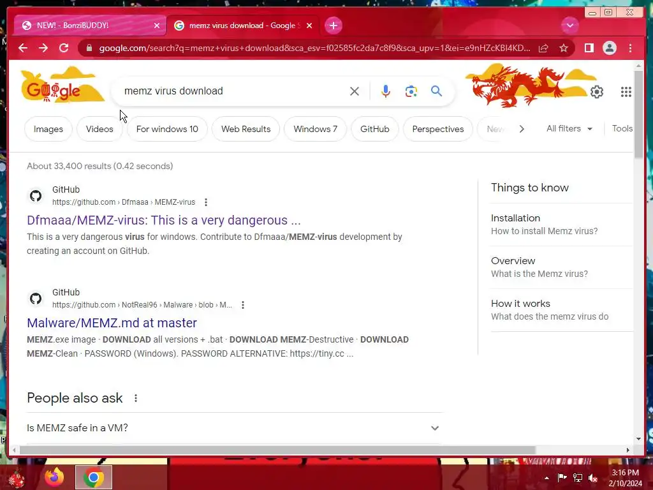
Task: Search by image with the Lens icon
Action: [x=411, y=91]
